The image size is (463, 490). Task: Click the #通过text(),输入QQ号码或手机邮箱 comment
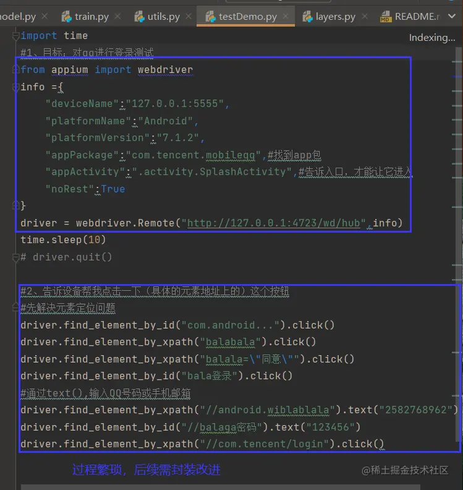(x=106, y=393)
